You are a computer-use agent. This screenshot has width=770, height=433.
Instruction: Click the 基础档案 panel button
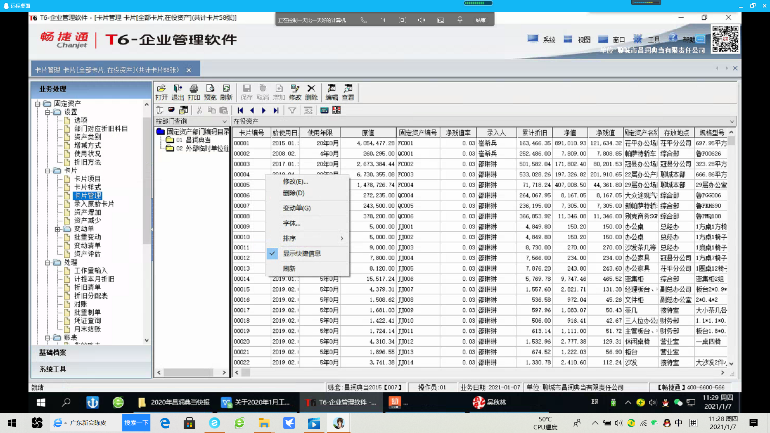point(91,352)
